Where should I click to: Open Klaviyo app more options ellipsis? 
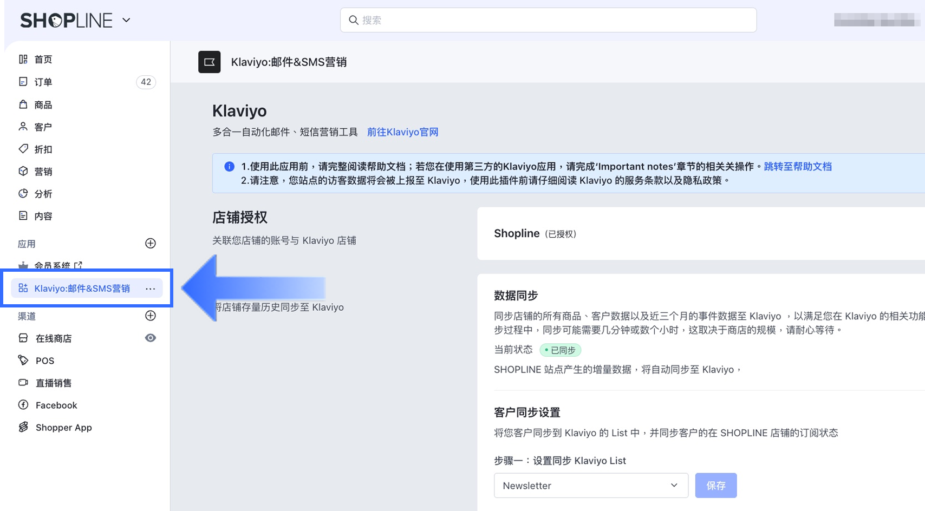150,289
